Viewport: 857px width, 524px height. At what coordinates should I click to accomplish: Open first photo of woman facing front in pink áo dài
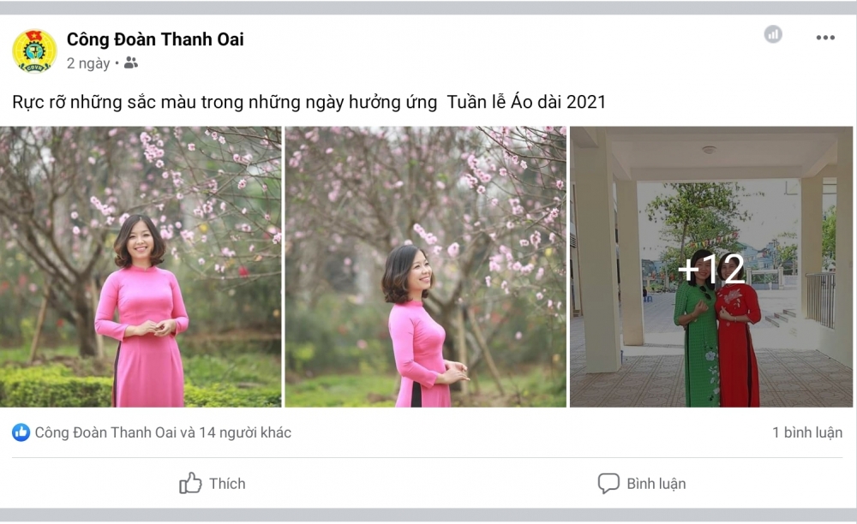[x=141, y=267]
